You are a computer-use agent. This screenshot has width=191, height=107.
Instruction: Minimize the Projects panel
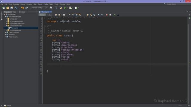click(x=36, y=12)
